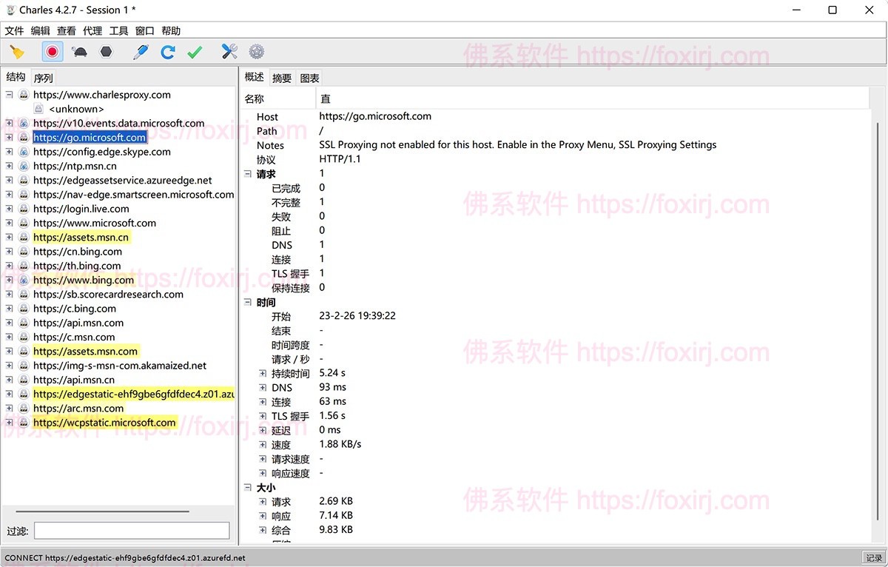
Task: Switch to the 摘要 tab
Action: pyautogui.click(x=282, y=78)
